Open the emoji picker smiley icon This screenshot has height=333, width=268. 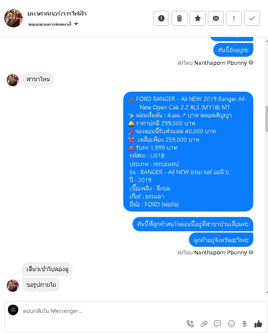[x=231, y=324]
